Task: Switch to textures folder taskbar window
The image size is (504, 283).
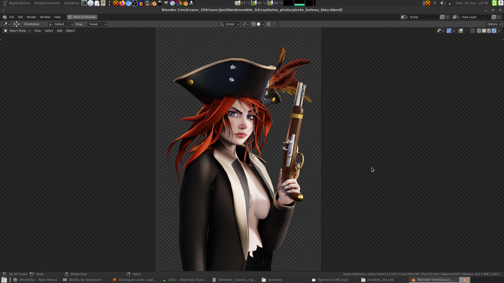Action: click(x=272, y=280)
